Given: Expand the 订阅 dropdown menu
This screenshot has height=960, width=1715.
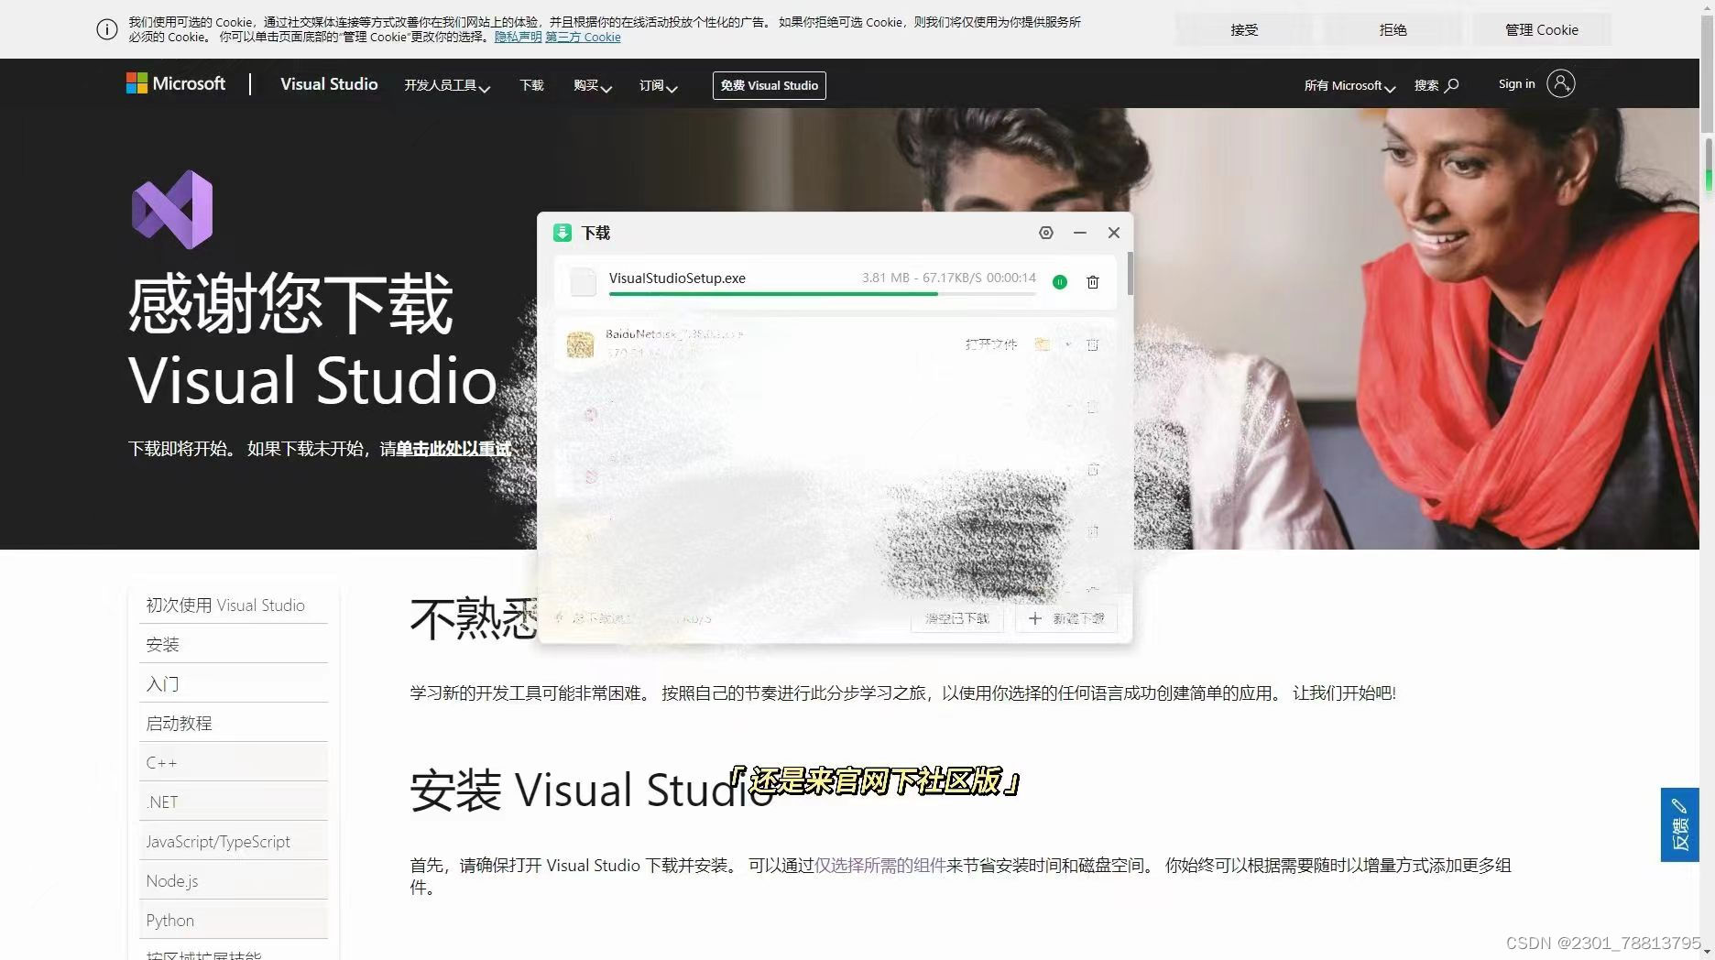Looking at the screenshot, I should point(656,85).
